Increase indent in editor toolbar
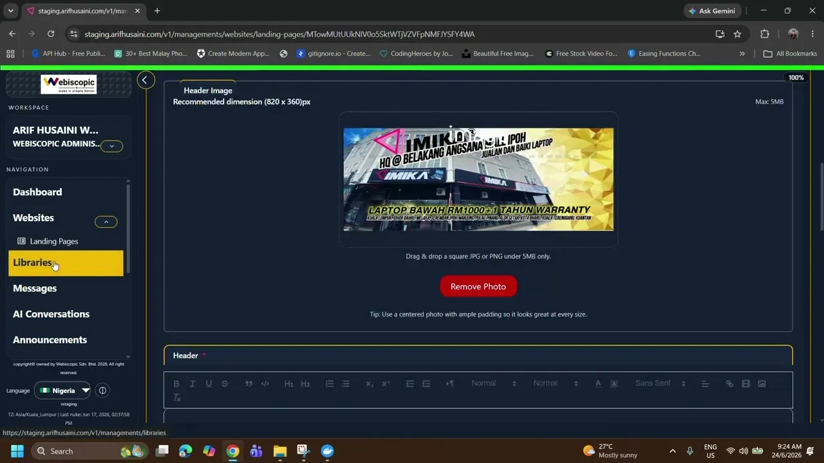The height and width of the screenshot is (463, 824). 426,384
